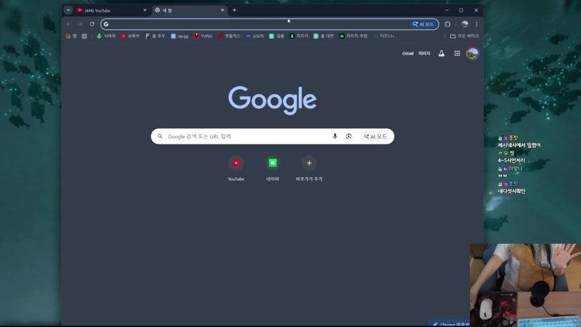Open the YouTube shortcut tile
Viewport: 581px width, 327px height.
[236, 169]
